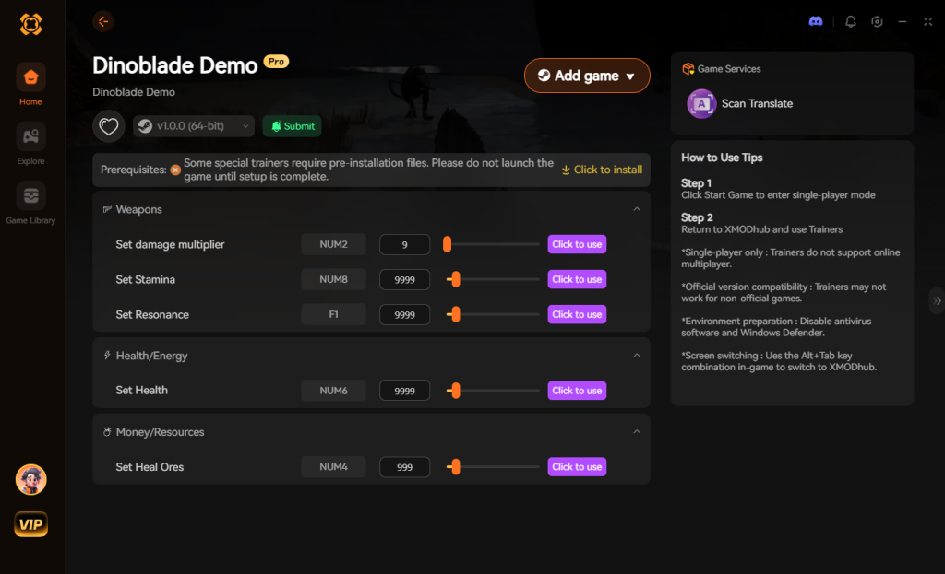This screenshot has width=945, height=574.
Task: Click the user avatar icon
Action: 30,479
